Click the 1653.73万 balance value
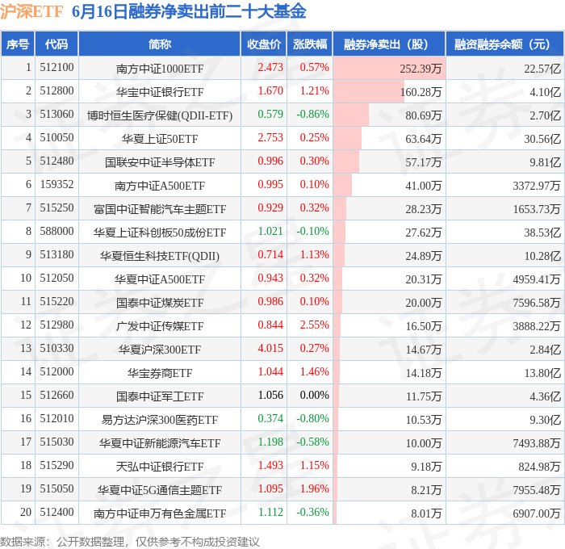Screen dimensions: 565x549 [537, 209]
